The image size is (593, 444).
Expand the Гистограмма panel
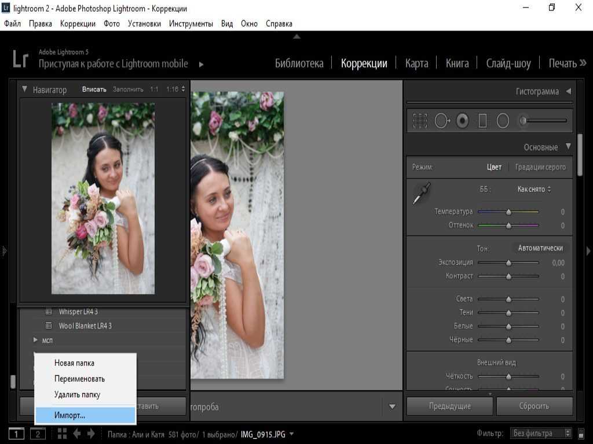569,91
